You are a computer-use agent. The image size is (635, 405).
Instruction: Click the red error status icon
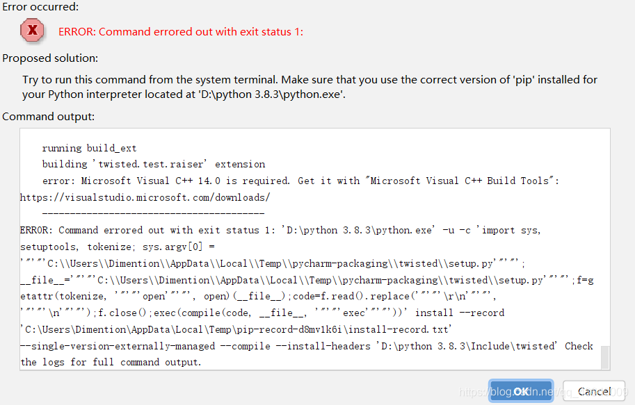click(x=32, y=31)
